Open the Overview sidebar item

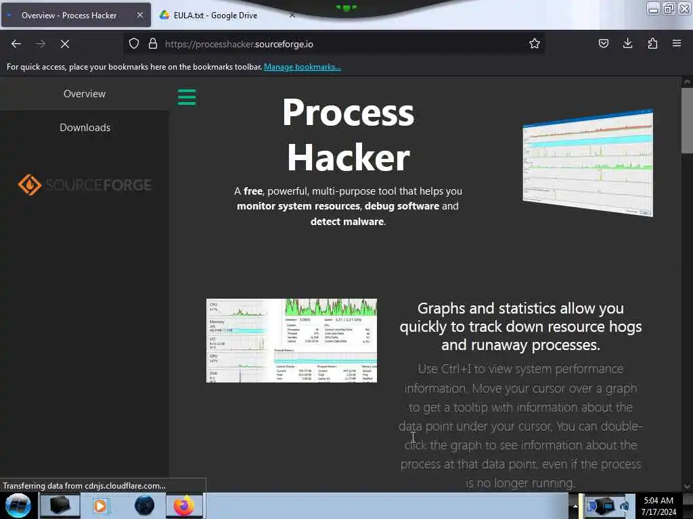point(85,93)
